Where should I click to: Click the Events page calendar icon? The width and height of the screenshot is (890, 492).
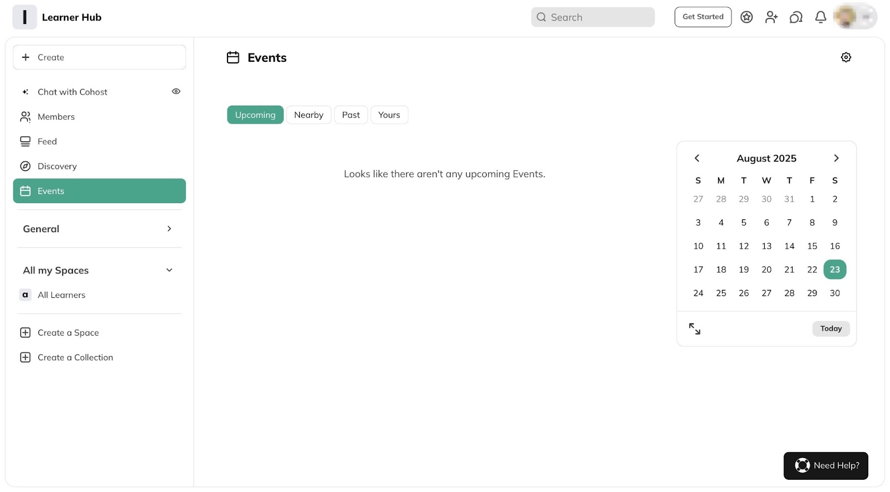[233, 57]
